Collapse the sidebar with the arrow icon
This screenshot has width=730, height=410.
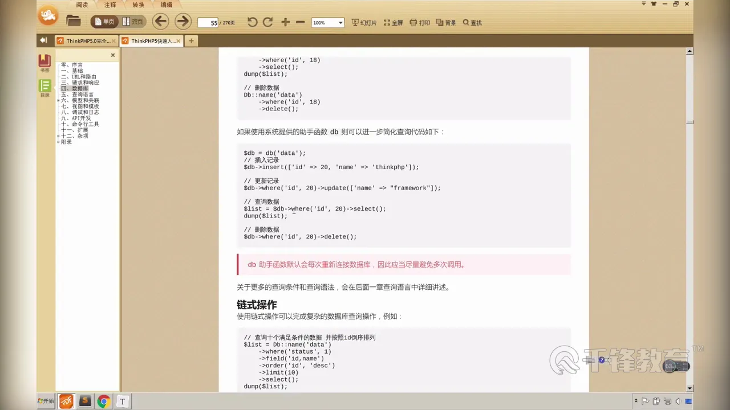[x=43, y=40]
